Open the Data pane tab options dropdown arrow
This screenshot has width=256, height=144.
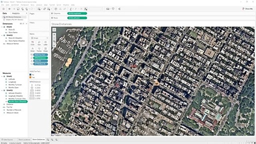[27, 13]
